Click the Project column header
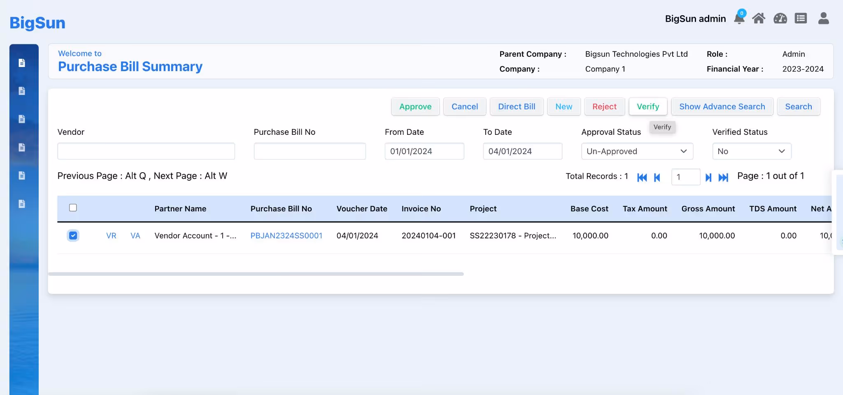This screenshot has height=395, width=843. [x=483, y=209]
